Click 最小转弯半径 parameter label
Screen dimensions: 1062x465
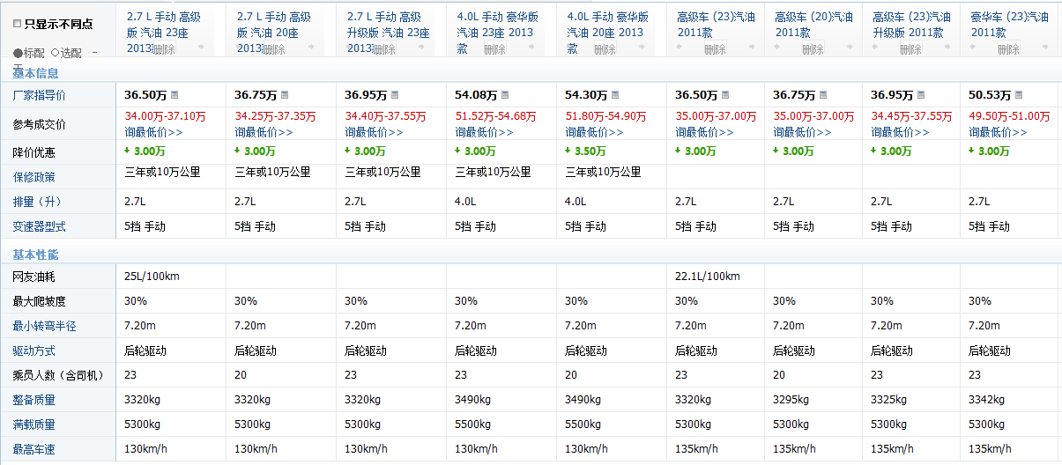point(45,326)
